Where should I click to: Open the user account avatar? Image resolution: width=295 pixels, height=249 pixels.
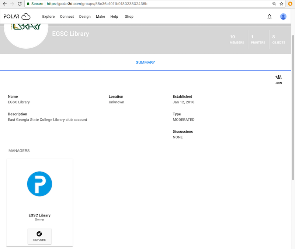point(283,17)
